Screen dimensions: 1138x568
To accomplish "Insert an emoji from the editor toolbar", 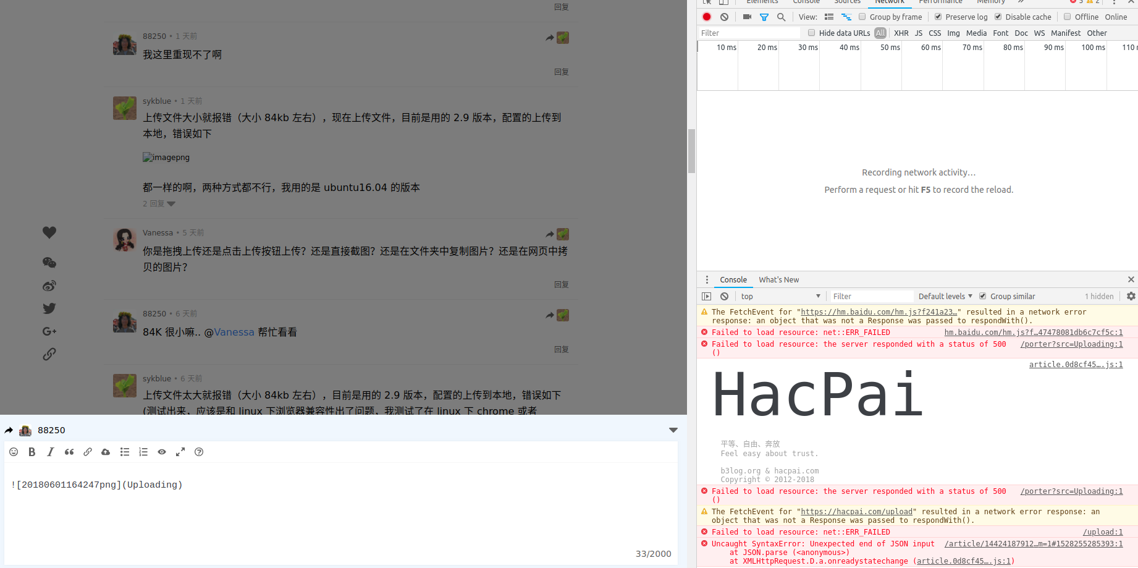I will point(14,452).
